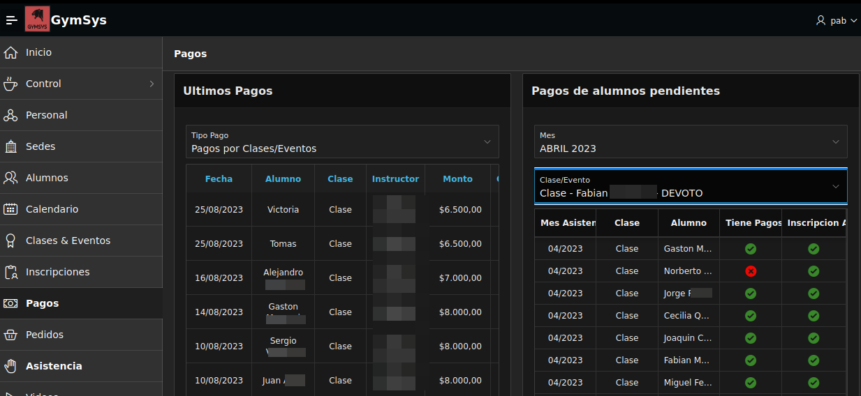
Task: Click the Sedes building icon
Action: click(x=10, y=146)
